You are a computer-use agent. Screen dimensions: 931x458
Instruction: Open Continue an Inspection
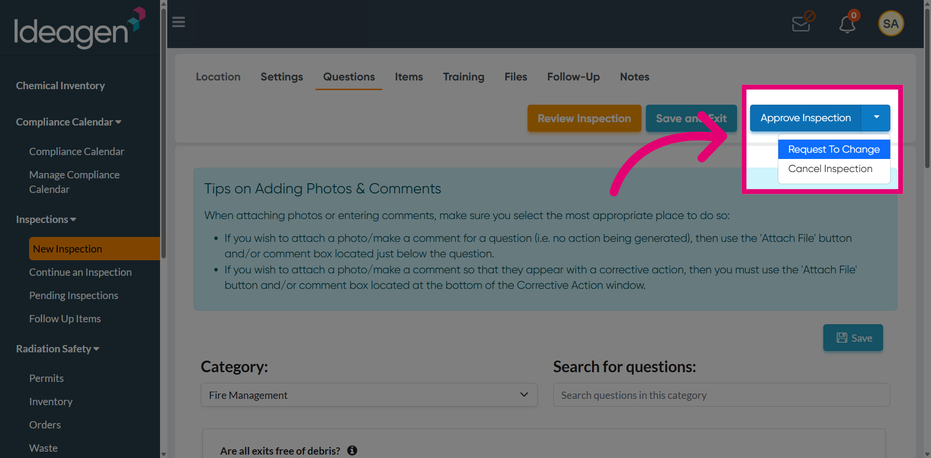point(80,272)
